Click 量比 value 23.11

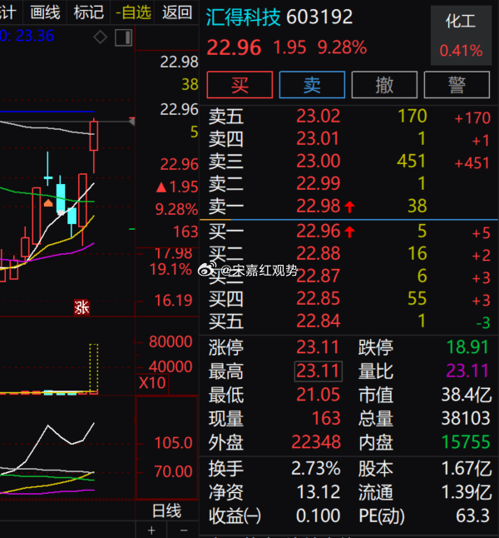tap(467, 371)
